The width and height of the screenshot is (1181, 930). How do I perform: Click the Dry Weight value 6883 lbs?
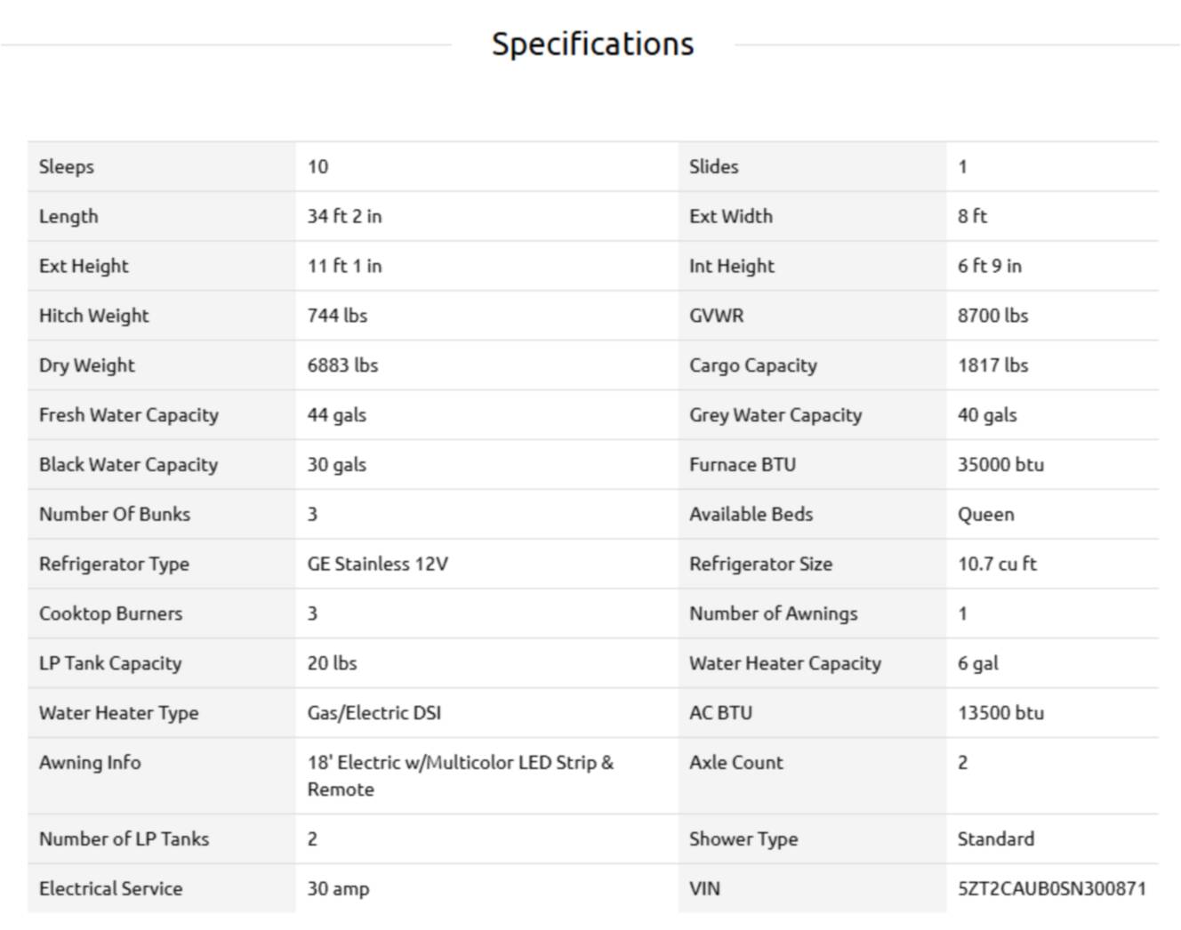[x=342, y=365]
